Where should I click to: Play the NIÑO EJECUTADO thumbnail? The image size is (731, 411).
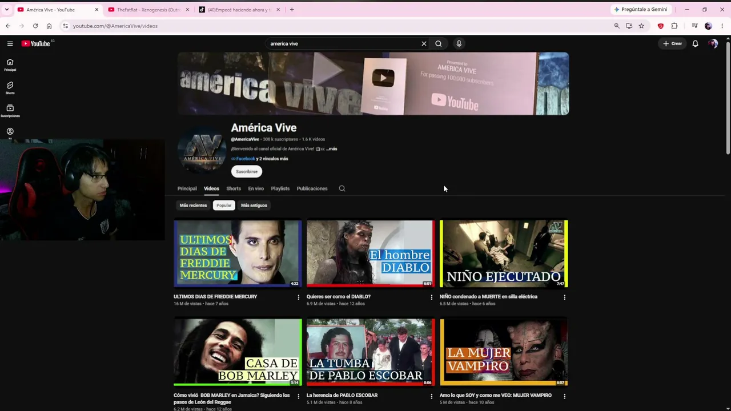(x=504, y=253)
